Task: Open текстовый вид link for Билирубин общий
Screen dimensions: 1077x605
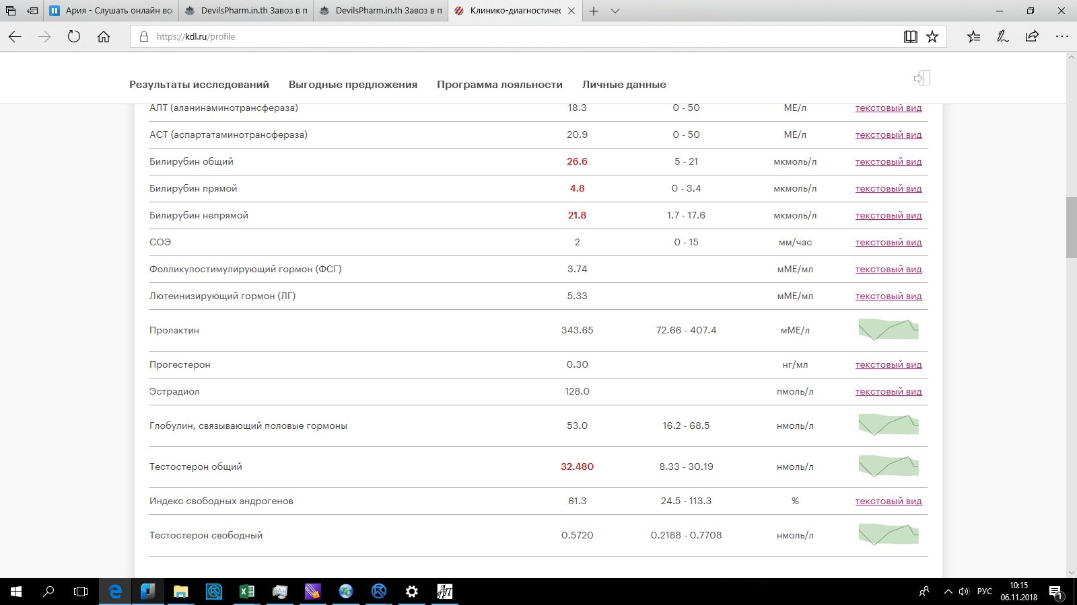Action: [888, 162]
